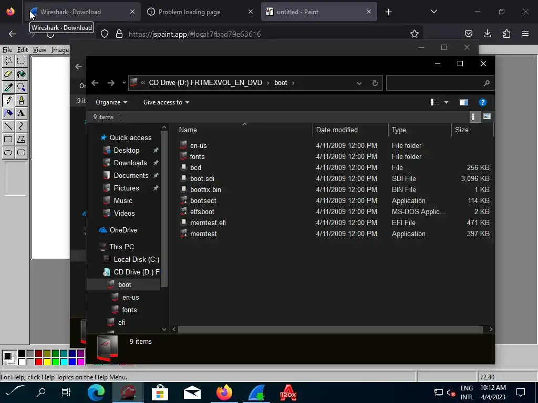538x403 pixels.
Task: Open the Firefox extensions puzzle icon
Action: [x=506, y=34]
